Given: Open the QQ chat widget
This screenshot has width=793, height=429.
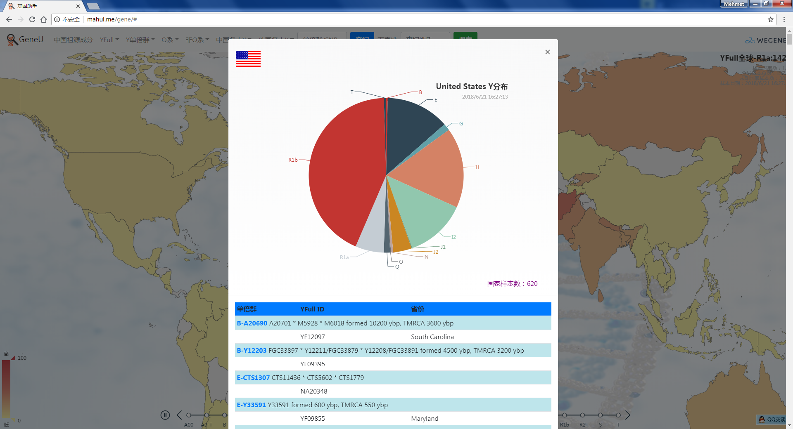Looking at the screenshot, I should 772,419.
